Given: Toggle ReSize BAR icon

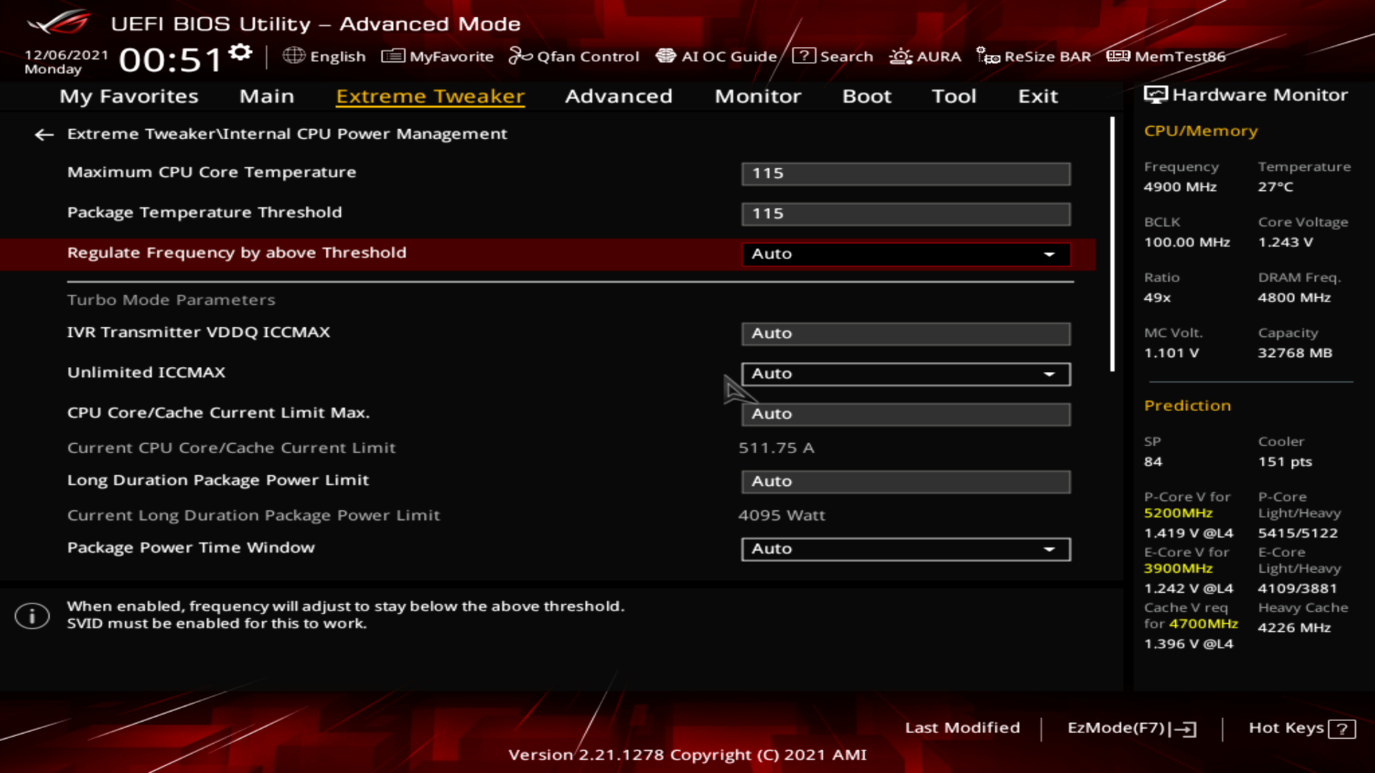Looking at the screenshot, I should coord(988,56).
